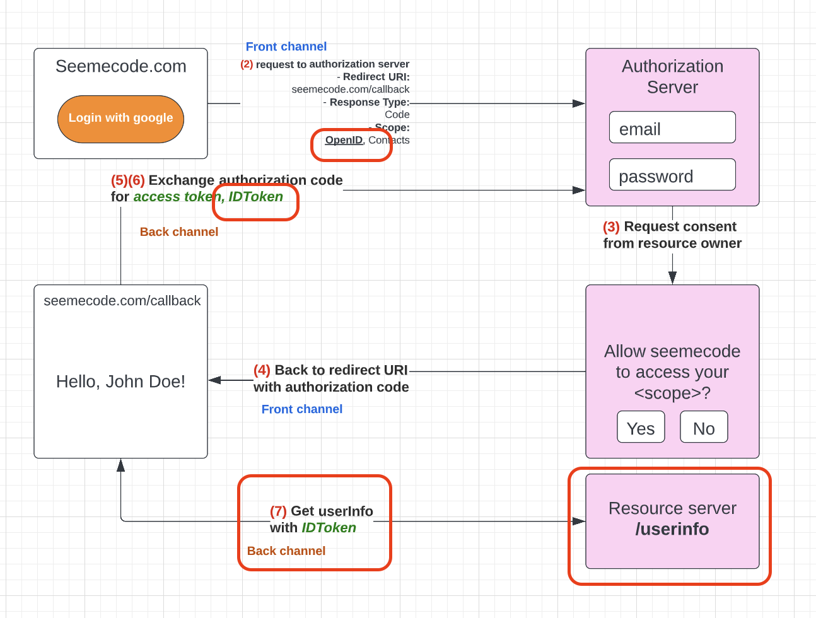Click the 'Exchange authorization code' step label
The width and height of the screenshot is (816, 618).
[245, 180]
